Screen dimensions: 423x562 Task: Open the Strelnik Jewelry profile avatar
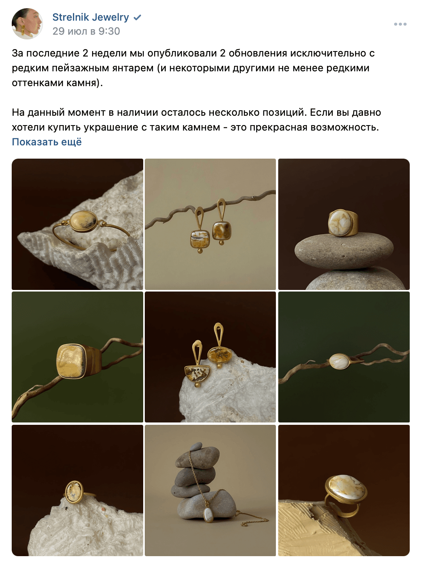tap(27, 24)
